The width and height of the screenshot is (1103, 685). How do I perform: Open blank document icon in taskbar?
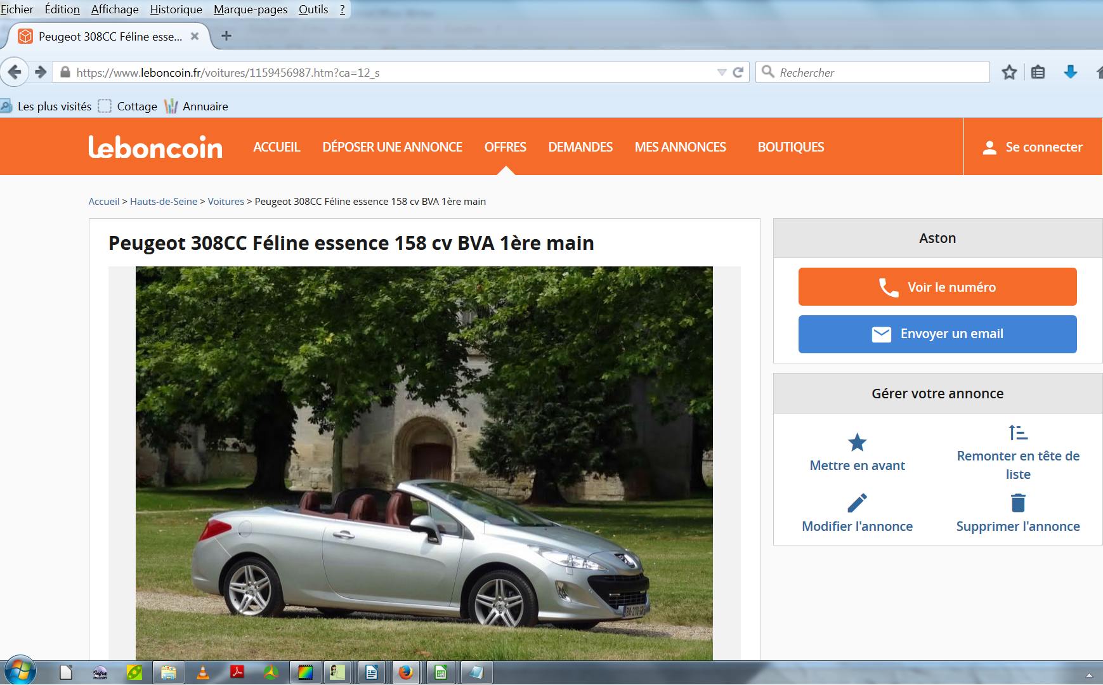coord(66,672)
